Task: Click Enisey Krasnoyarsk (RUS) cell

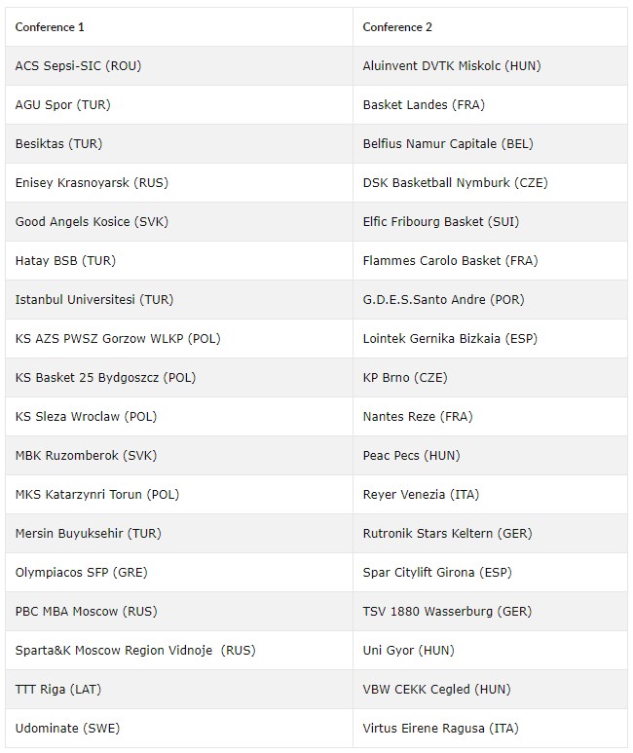Action: click(92, 182)
